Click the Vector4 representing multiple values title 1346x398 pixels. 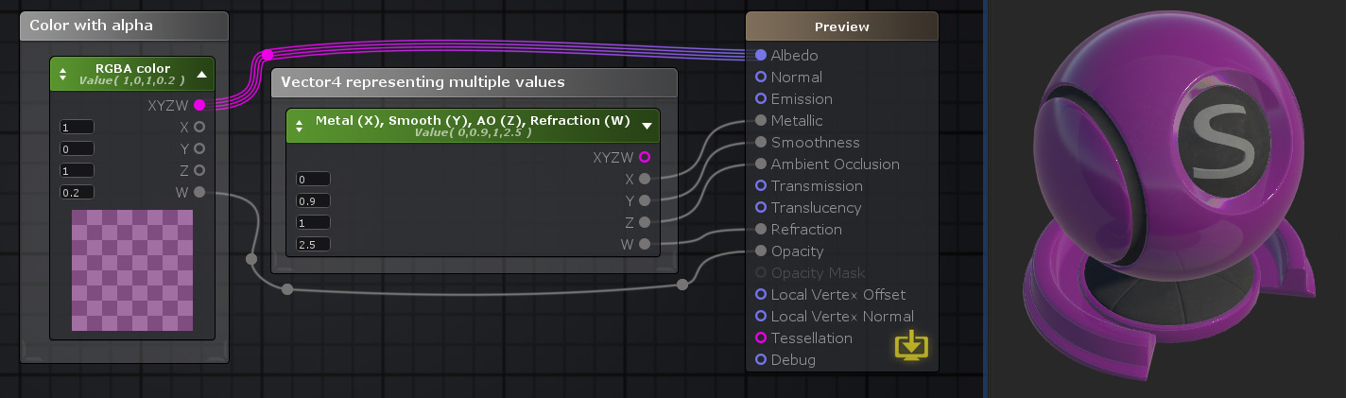pyautogui.click(x=423, y=82)
